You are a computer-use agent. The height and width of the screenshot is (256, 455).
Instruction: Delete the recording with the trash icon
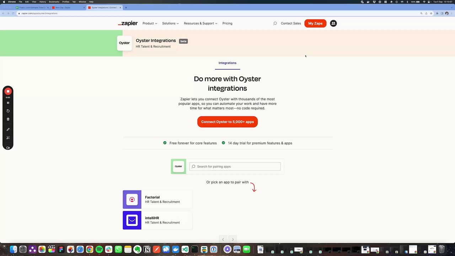point(8,119)
